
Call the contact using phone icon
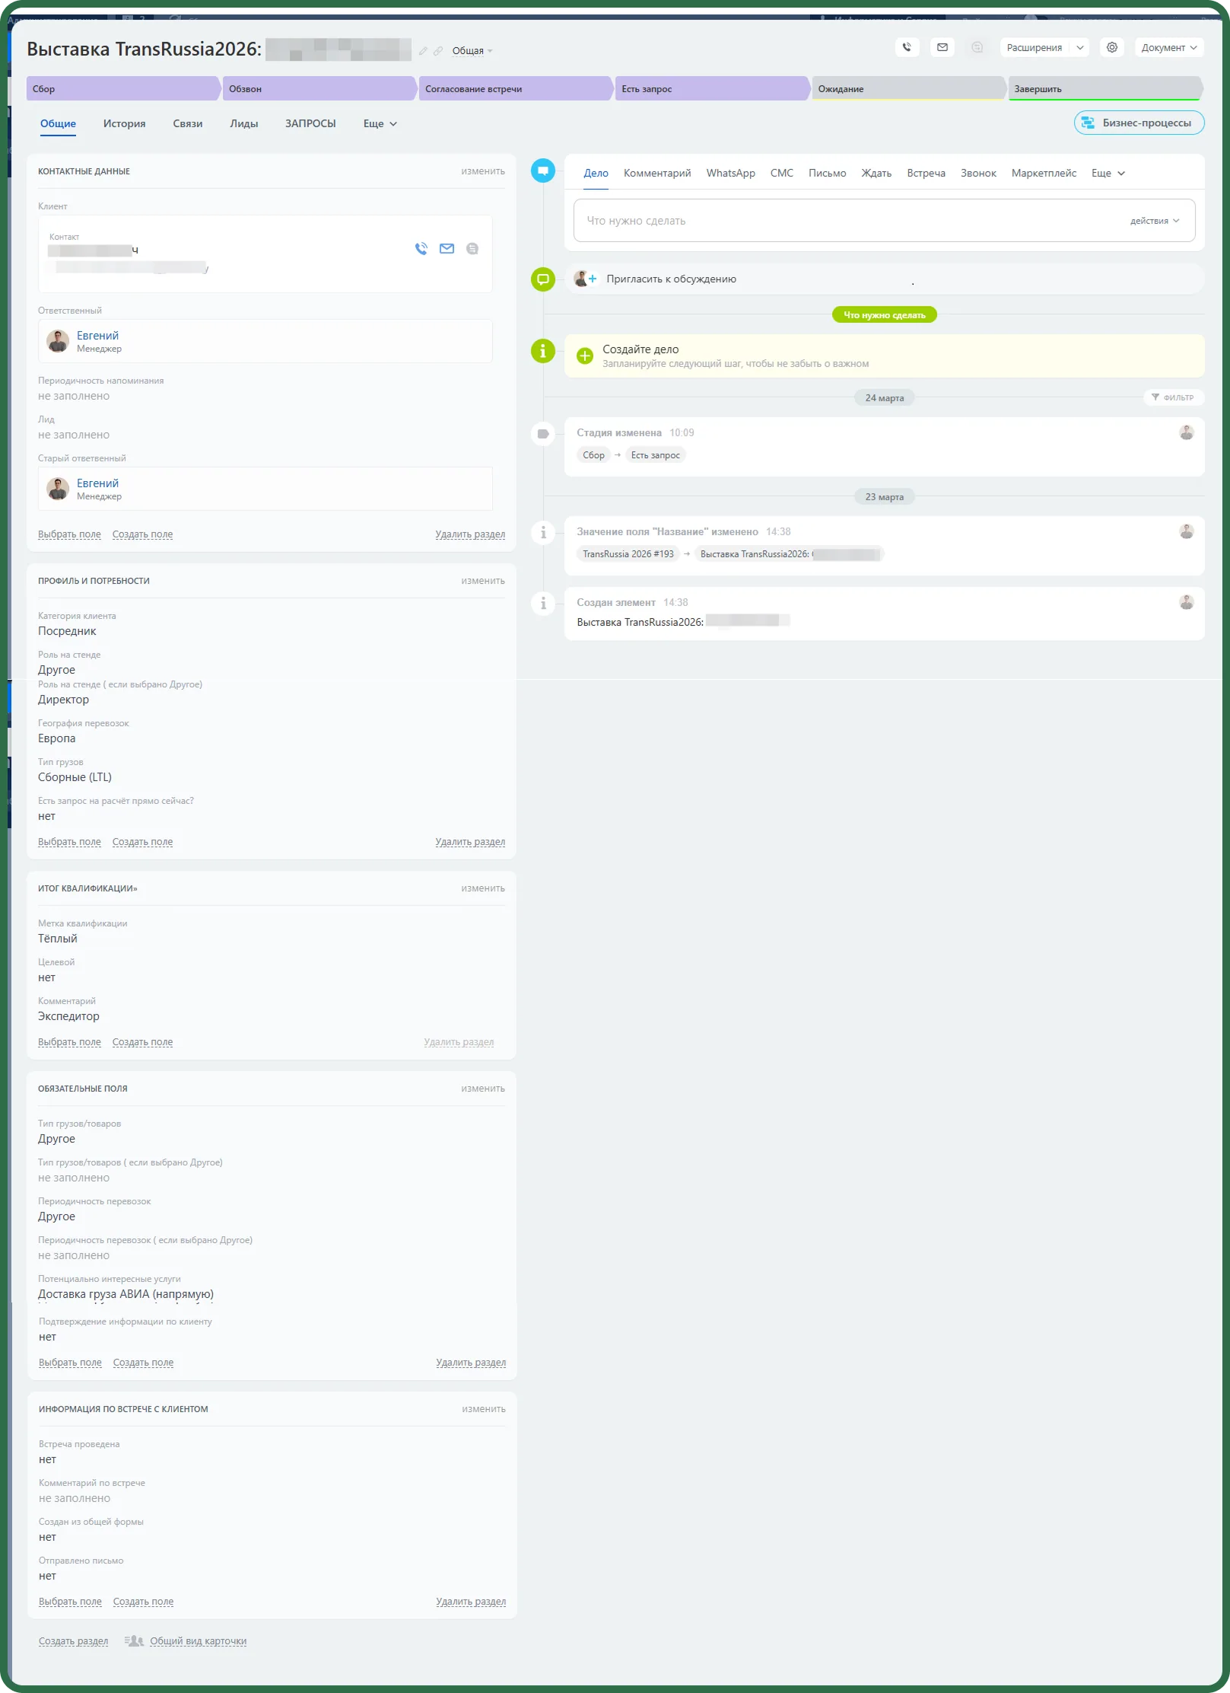pyautogui.click(x=421, y=248)
